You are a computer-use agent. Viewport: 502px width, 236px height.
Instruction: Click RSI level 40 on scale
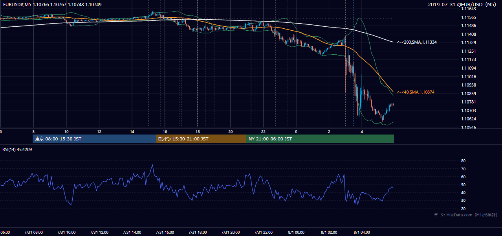[463, 192]
